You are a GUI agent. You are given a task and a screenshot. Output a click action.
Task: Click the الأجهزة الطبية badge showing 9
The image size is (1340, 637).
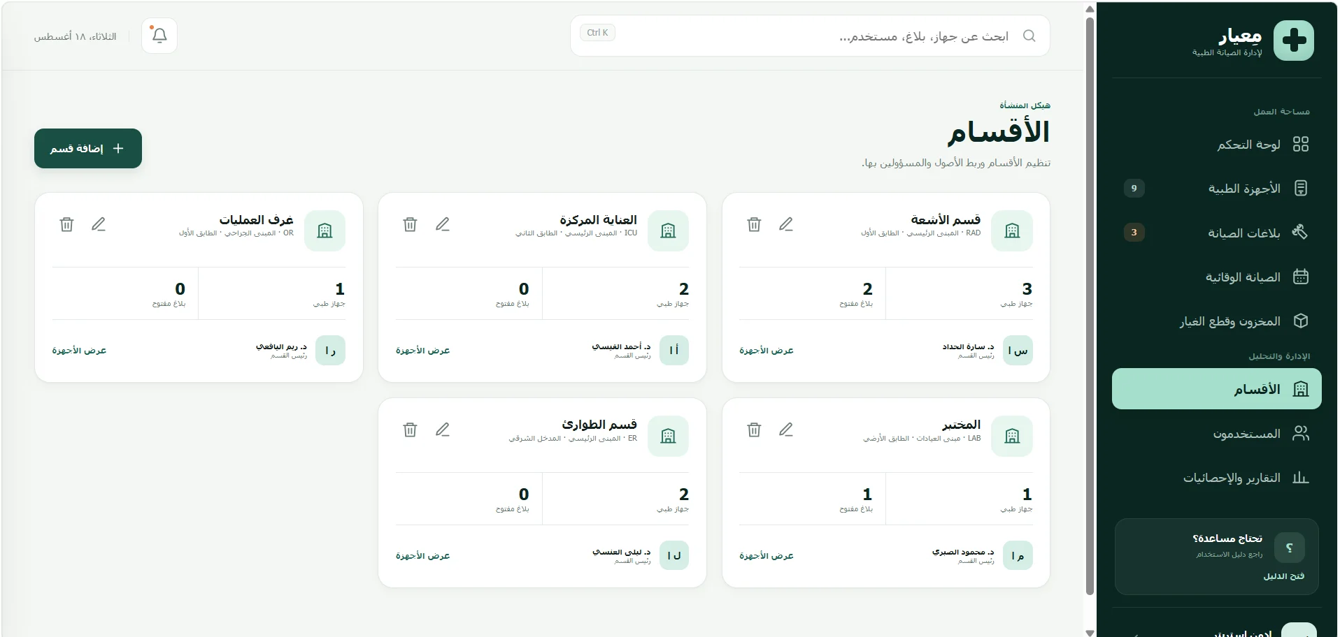[1134, 189]
